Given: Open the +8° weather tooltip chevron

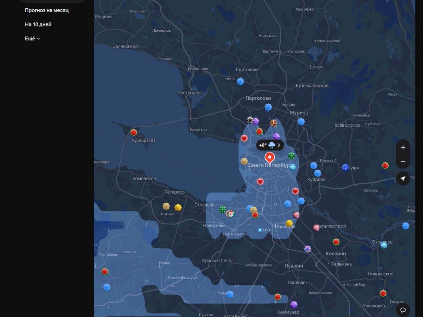Looking at the screenshot, I should click(279, 145).
